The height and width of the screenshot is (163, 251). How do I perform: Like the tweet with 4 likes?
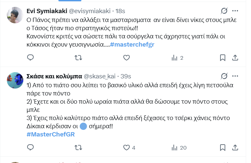tap(126, 147)
